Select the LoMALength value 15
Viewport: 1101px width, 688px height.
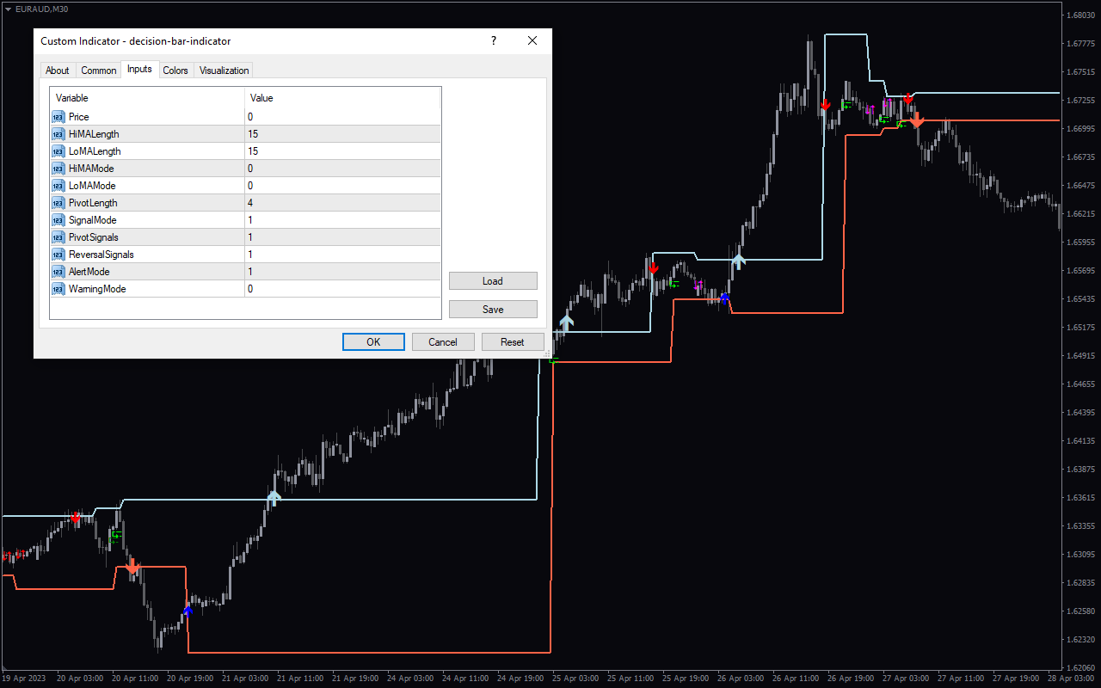pos(342,151)
